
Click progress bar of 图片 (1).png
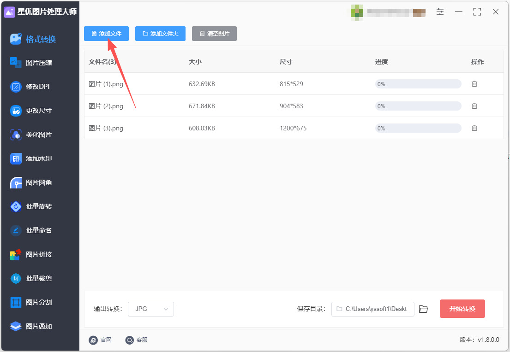pyautogui.click(x=418, y=84)
